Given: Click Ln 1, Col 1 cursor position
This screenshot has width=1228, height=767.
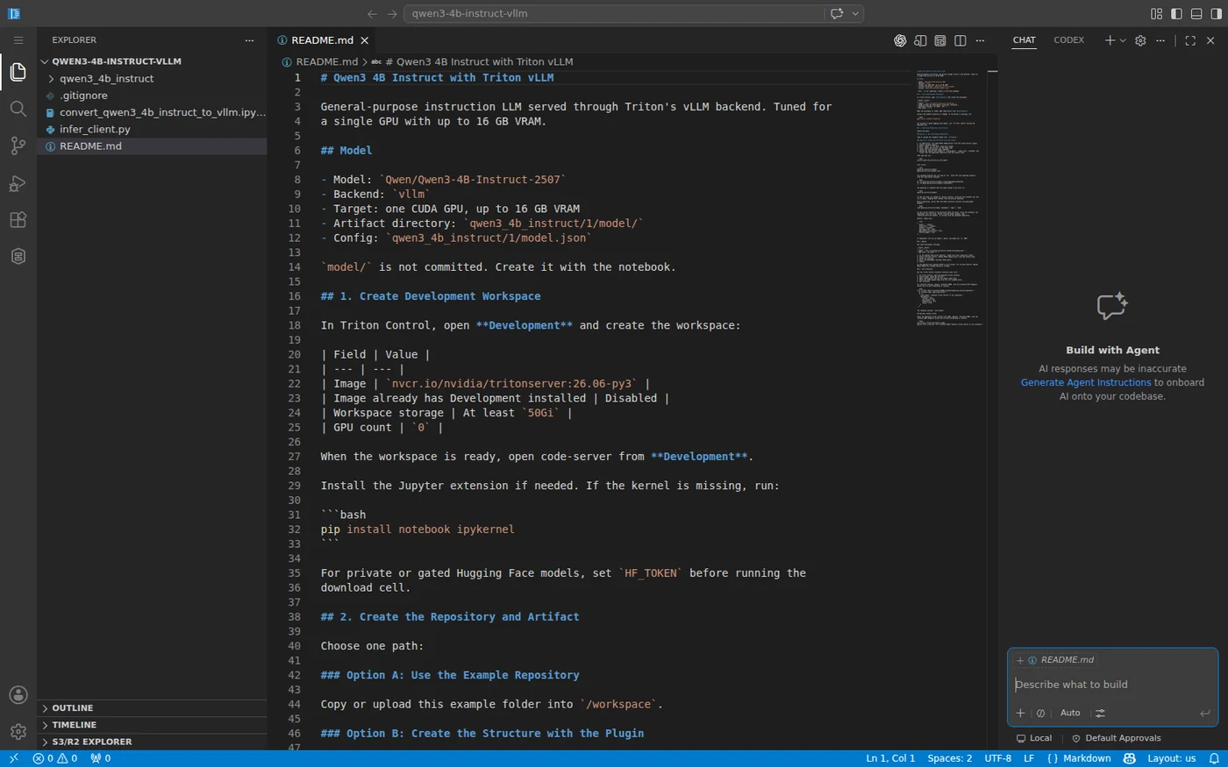Looking at the screenshot, I should 890,758.
